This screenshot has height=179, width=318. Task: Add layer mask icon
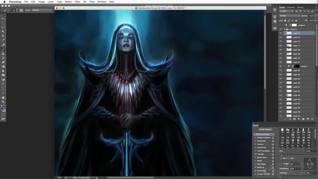click(x=294, y=119)
